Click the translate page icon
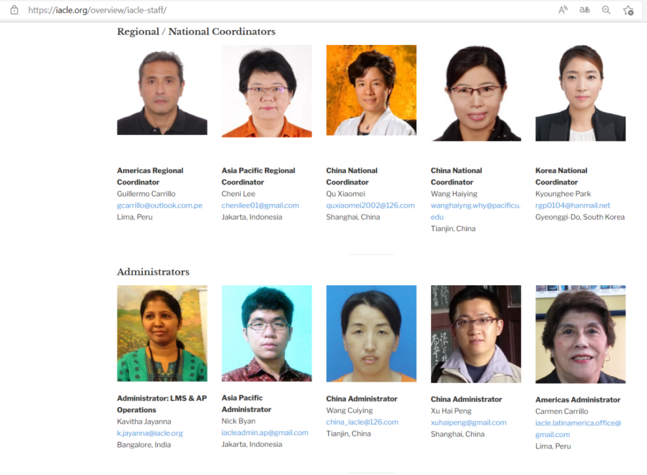The width and height of the screenshot is (647, 475). (x=584, y=10)
